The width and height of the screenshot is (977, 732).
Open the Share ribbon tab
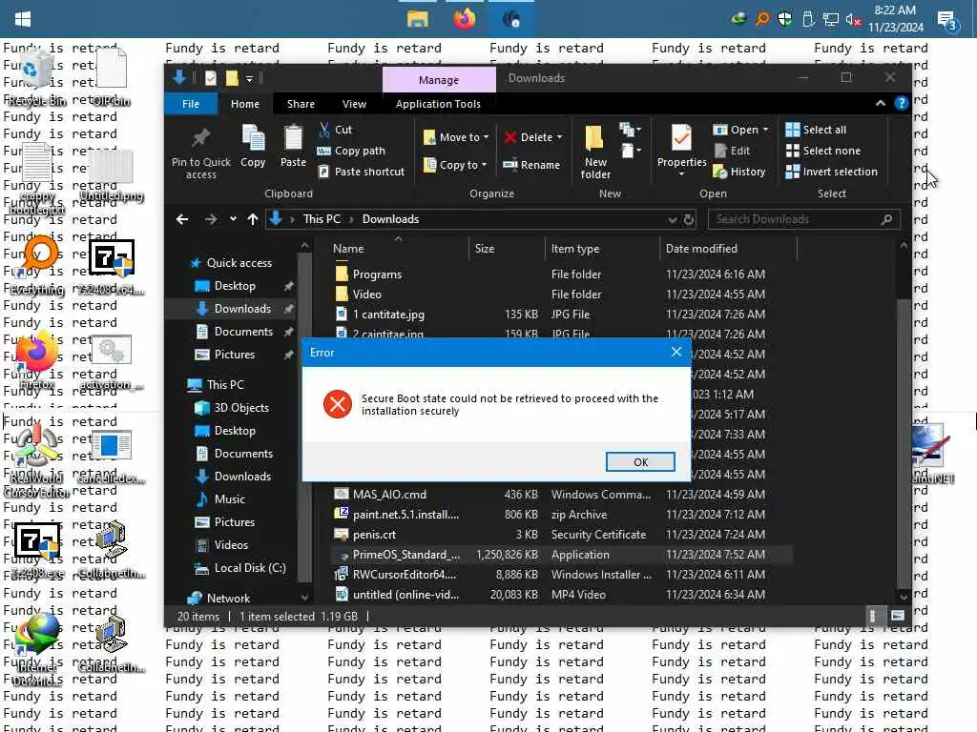tap(301, 104)
